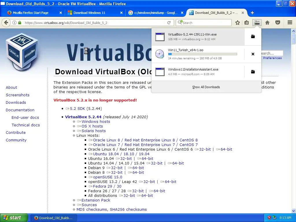Go to the home page icon

pyautogui.click(x=267, y=23)
